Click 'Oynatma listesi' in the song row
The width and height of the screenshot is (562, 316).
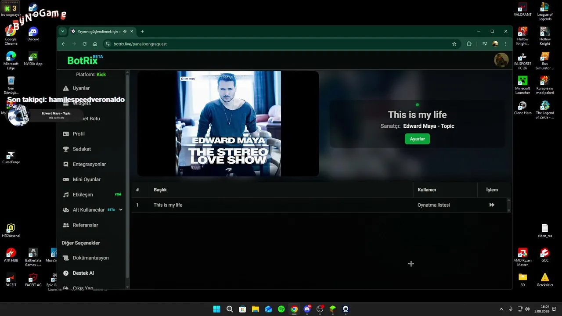click(433, 205)
